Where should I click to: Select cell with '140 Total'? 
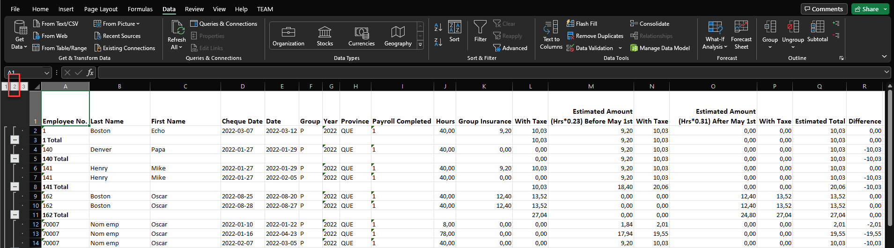(x=65, y=159)
